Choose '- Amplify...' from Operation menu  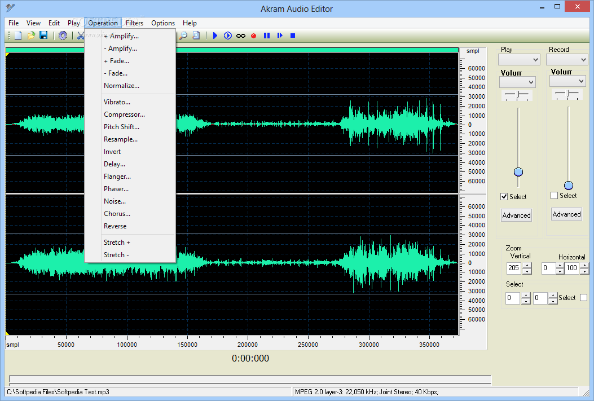130,49
